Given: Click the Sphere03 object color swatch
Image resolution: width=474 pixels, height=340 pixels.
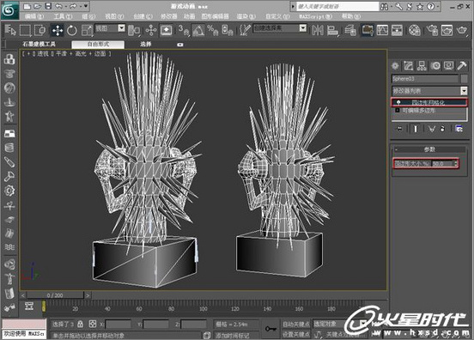Looking at the screenshot, I should pos(464,79).
